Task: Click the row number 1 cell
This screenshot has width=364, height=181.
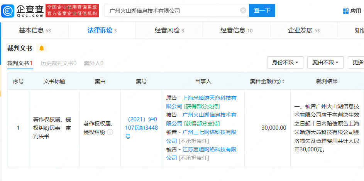Action: (19, 128)
